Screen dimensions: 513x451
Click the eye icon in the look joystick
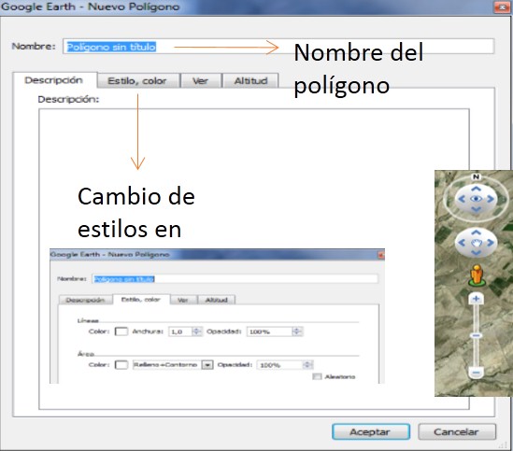[x=476, y=199]
